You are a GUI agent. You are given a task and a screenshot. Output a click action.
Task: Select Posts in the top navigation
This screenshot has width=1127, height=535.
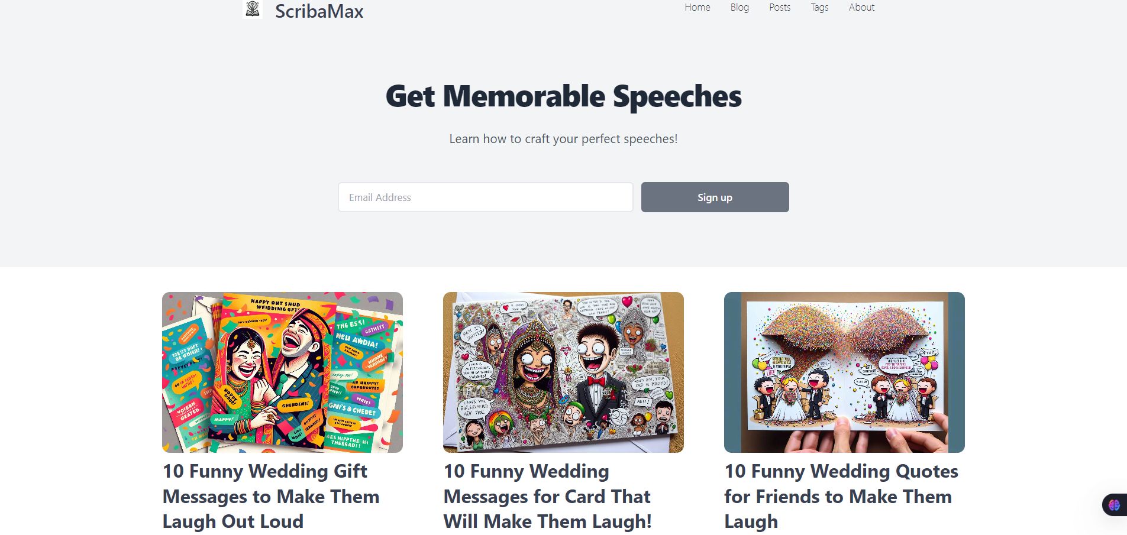(780, 8)
